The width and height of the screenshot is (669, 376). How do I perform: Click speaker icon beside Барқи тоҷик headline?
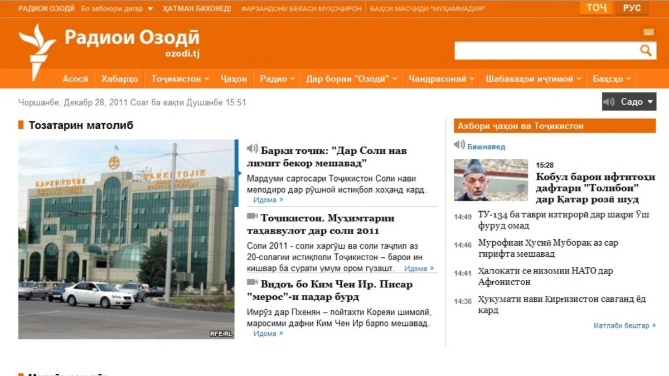click(253, 149)
